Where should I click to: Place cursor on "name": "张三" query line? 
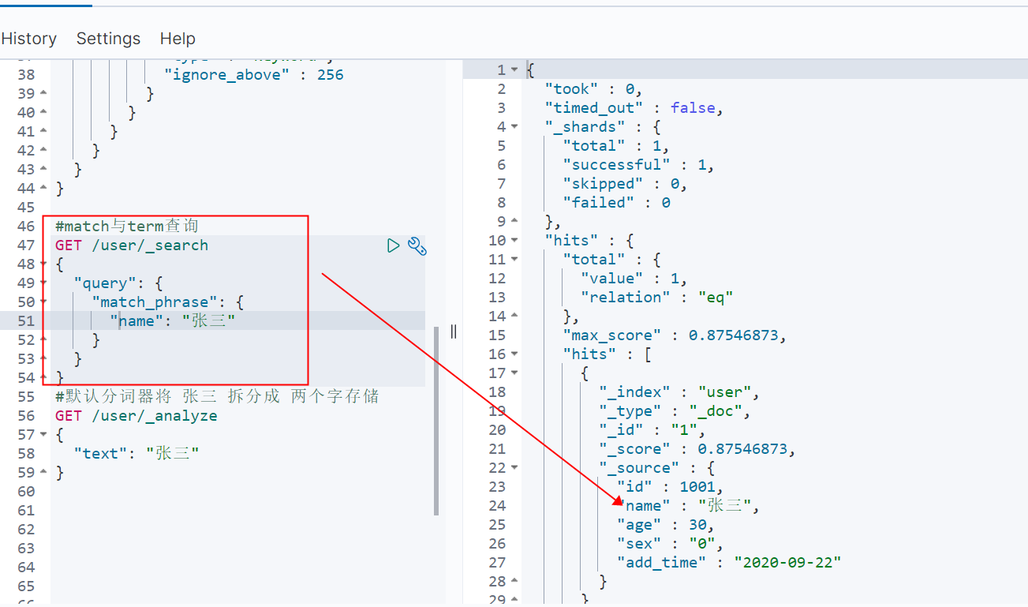click(173, 321)
